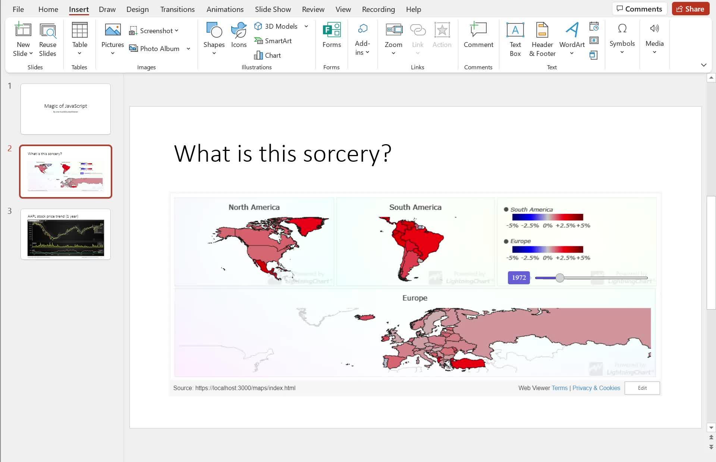Expand the Screenshot dropdown
This screenshot has width=716, height=462.
point(176,31)
